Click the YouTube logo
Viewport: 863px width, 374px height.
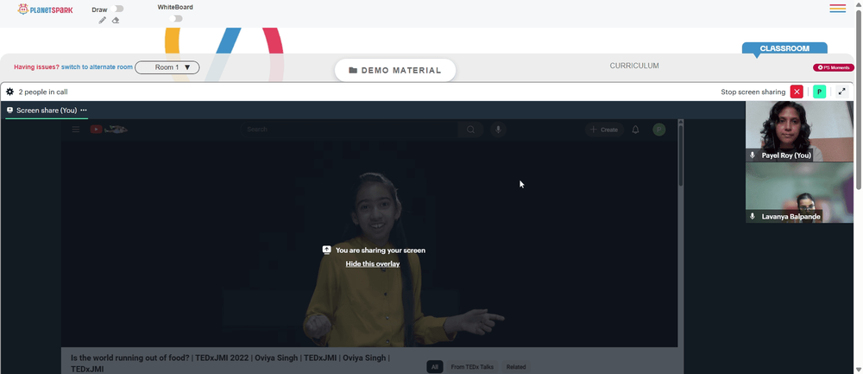[109, 130]
